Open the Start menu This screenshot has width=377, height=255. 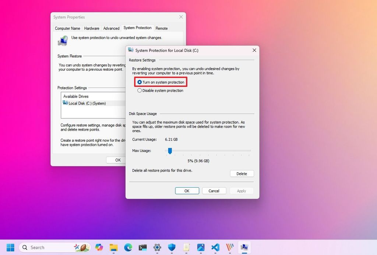10,247
